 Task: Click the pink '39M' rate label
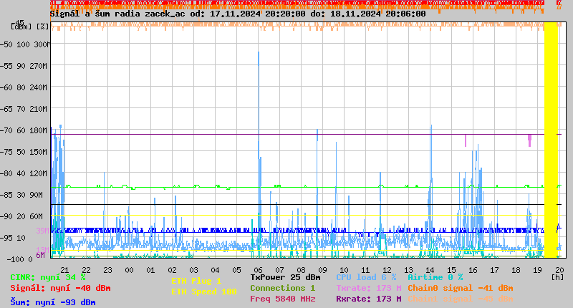click(x=42, y=231)
